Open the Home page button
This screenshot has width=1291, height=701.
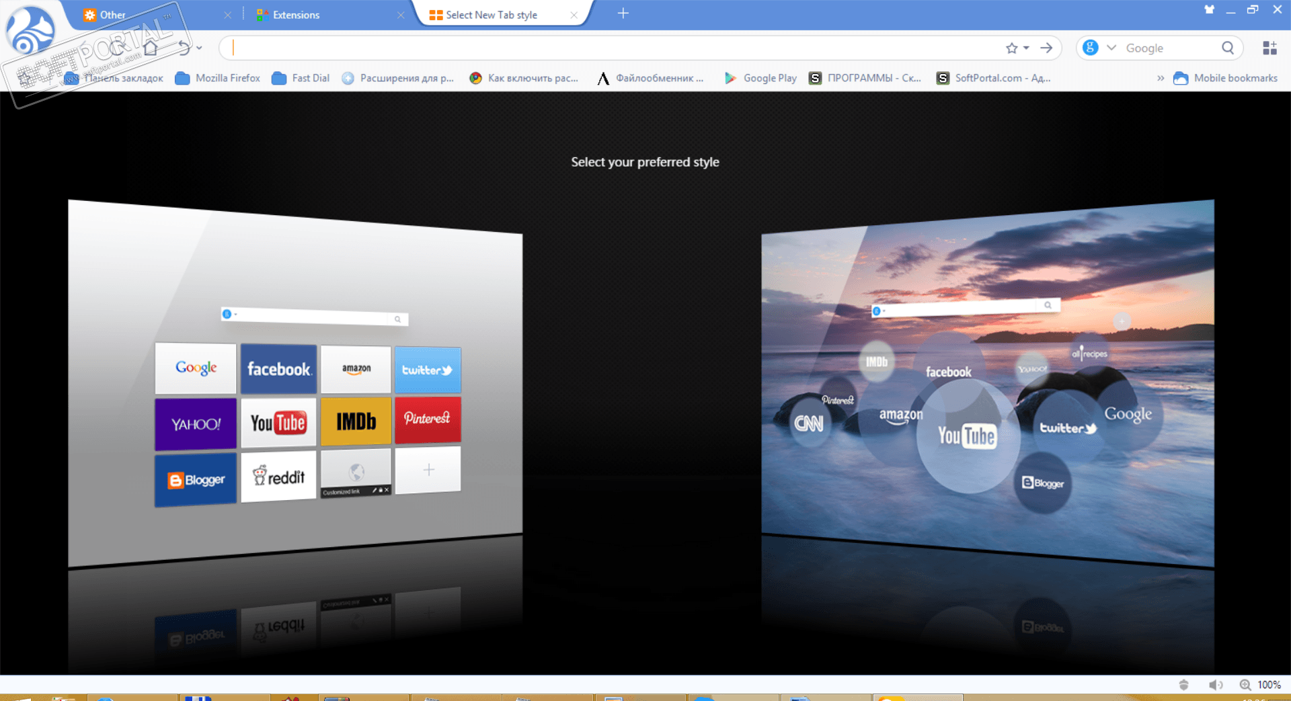point(151,48)
